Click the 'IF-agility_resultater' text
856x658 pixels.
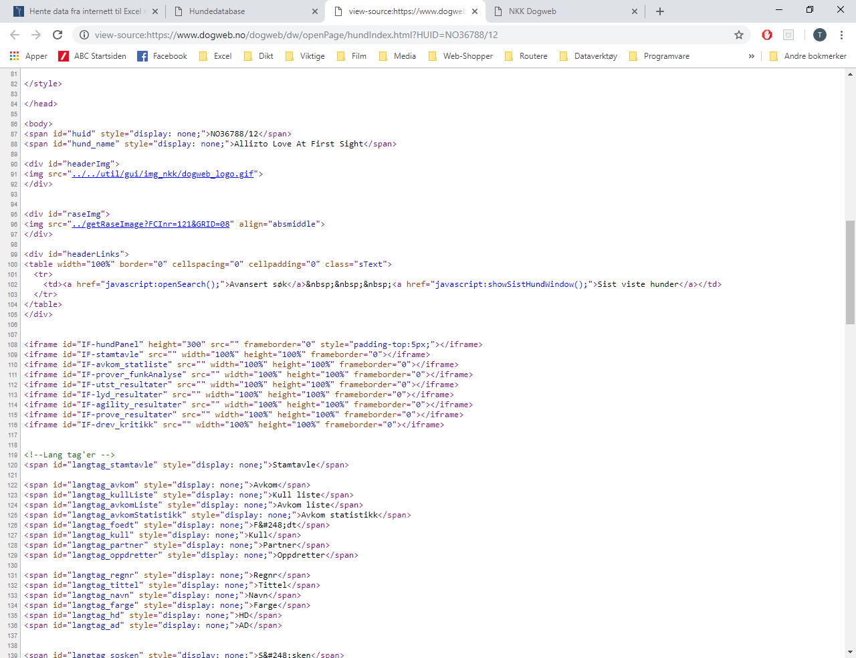(x=132, y=405)
